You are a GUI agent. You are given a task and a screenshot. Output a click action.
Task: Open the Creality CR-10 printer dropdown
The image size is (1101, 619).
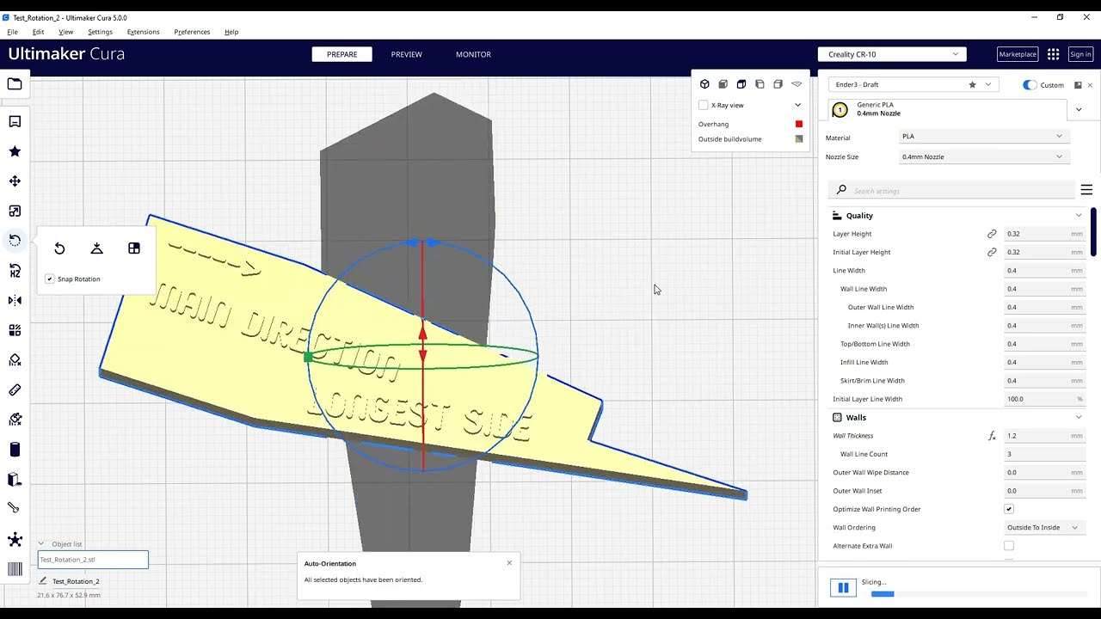click(x=892, y=54)
